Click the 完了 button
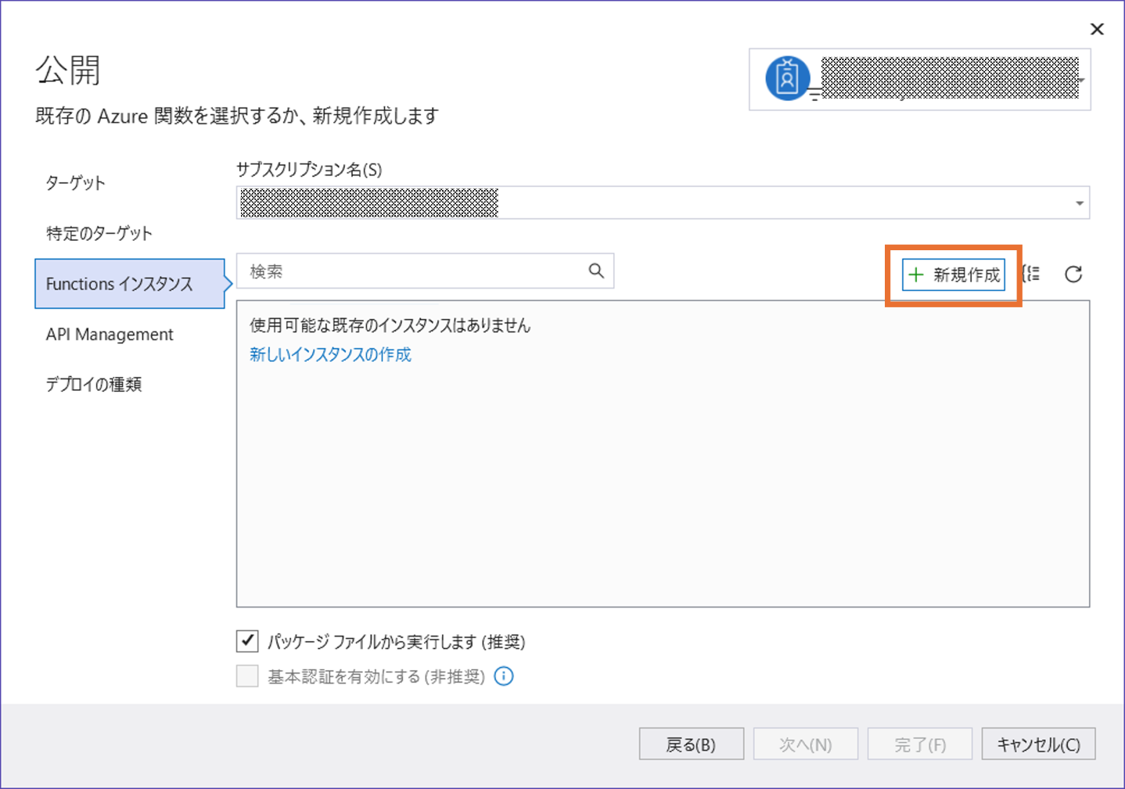The height and width of the screenshot is (789, 1125). [920, 744]
